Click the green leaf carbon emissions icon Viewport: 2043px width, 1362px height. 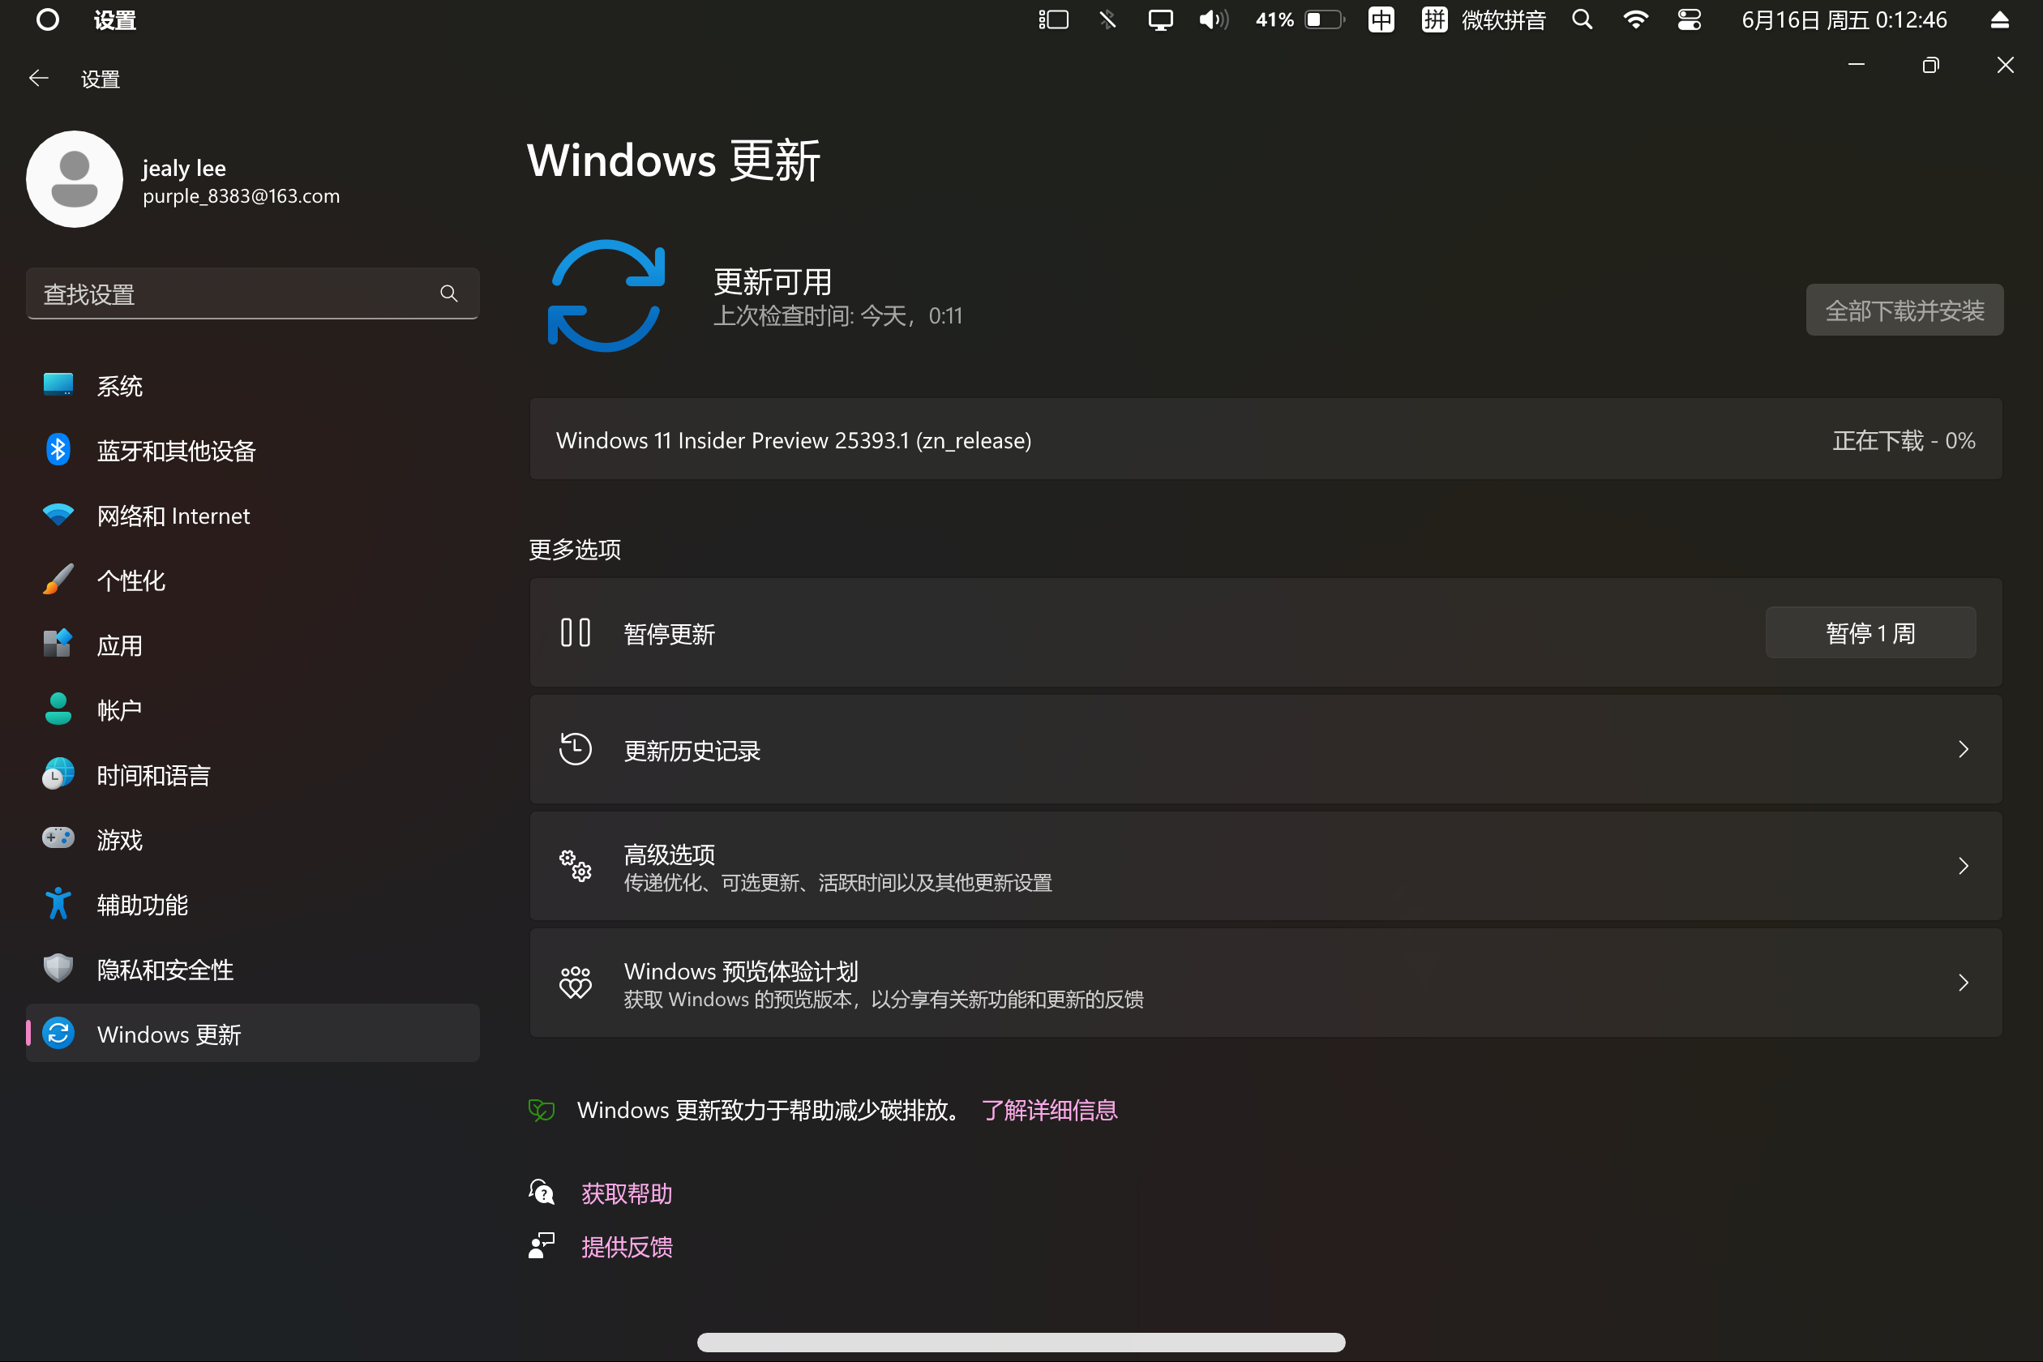point(542,1110)
